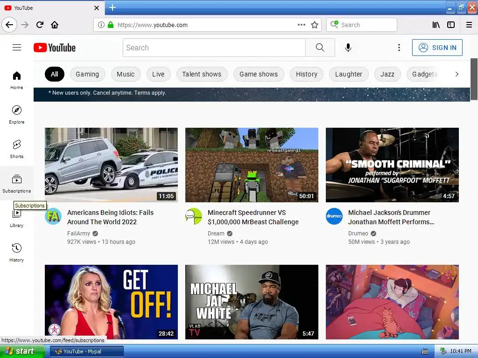
Task: Open Minecraft Speedrunner VS MrBeast title
Action: (x=253, y=217)
